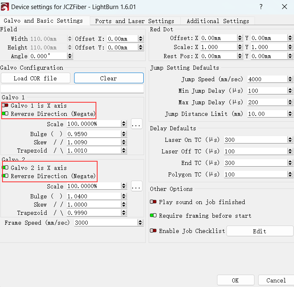Screen dimensions: 294x287
Task: Click Red Dot Rest Pos X field
Action: point(219,56)
